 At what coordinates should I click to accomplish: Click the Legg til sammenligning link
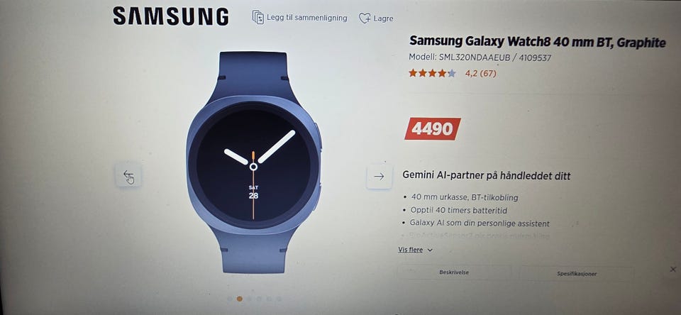click(306, 18)
